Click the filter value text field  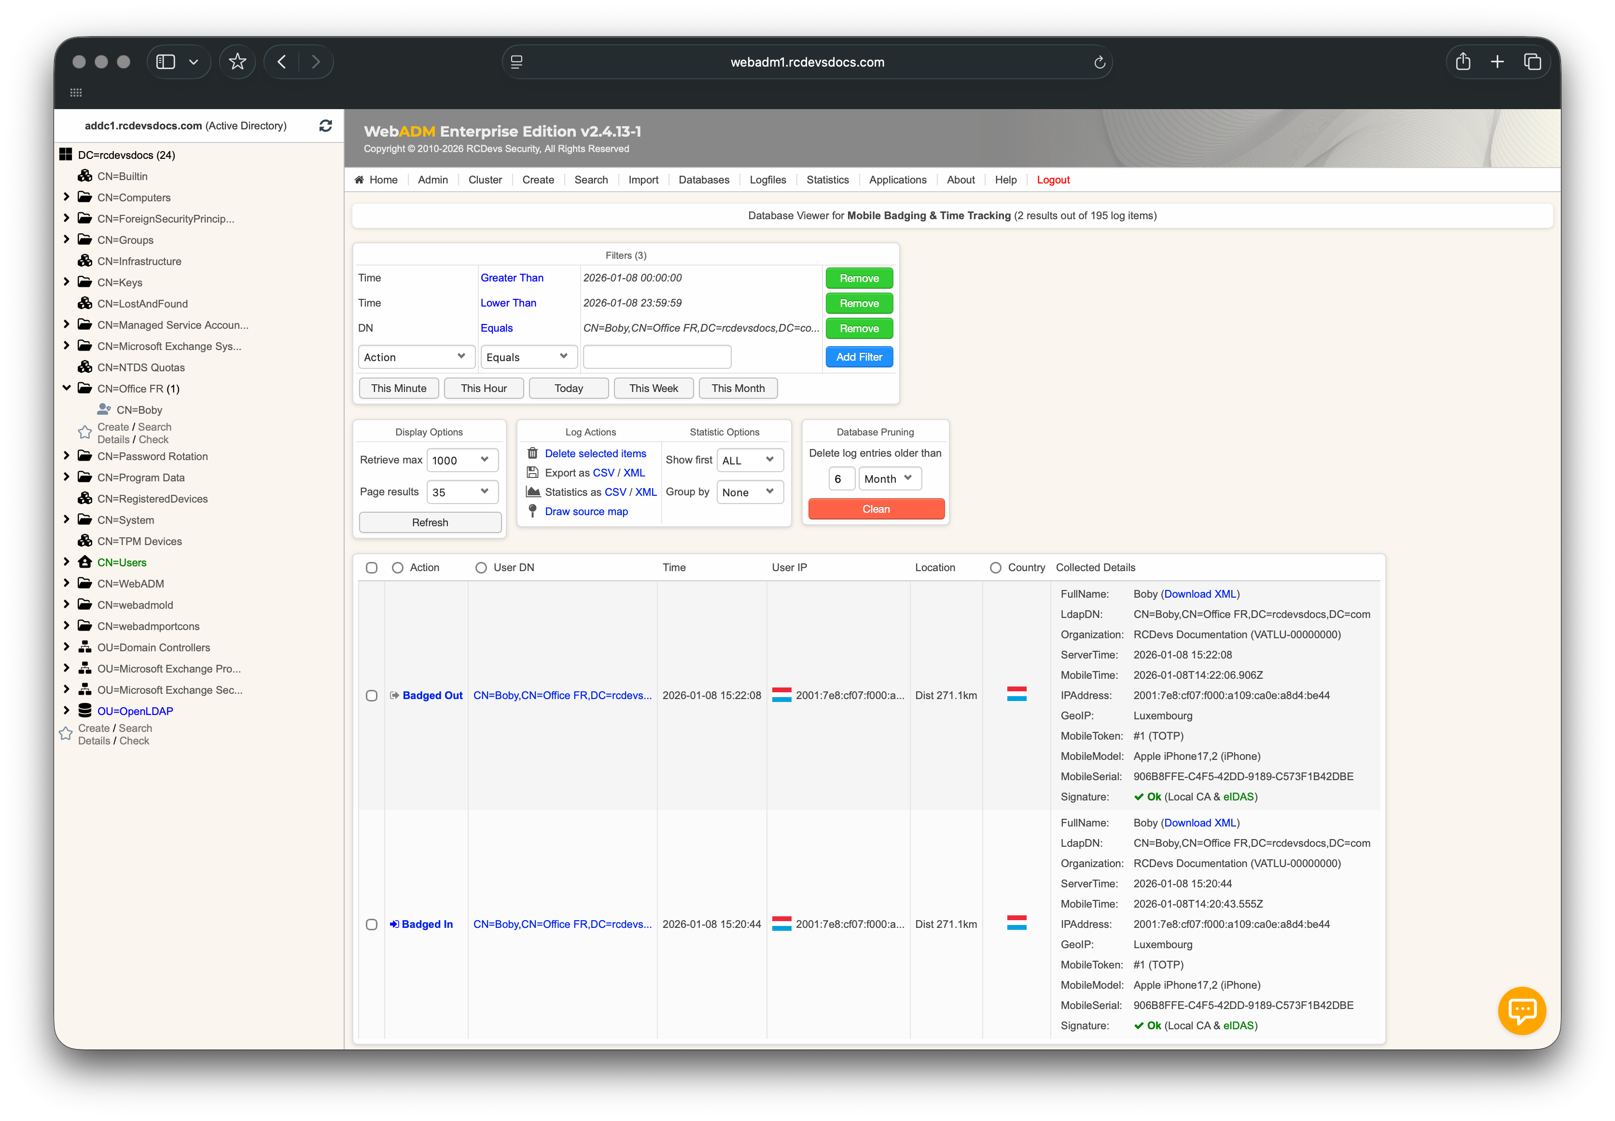[656, 357]
